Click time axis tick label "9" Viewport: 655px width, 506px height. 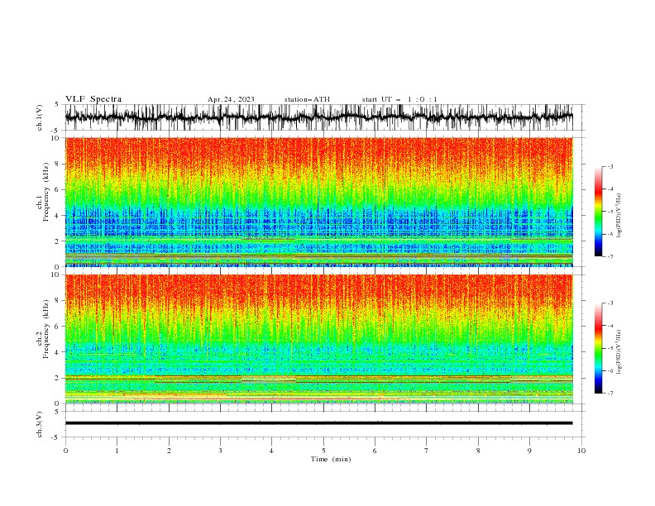pyautogui.click(x=529, y=451)
